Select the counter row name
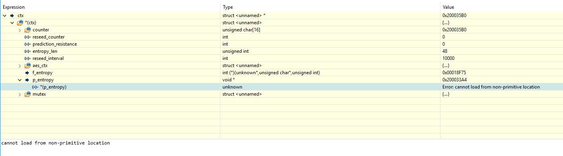The height and width of the screenshot is (156, 563). point(41,30)
